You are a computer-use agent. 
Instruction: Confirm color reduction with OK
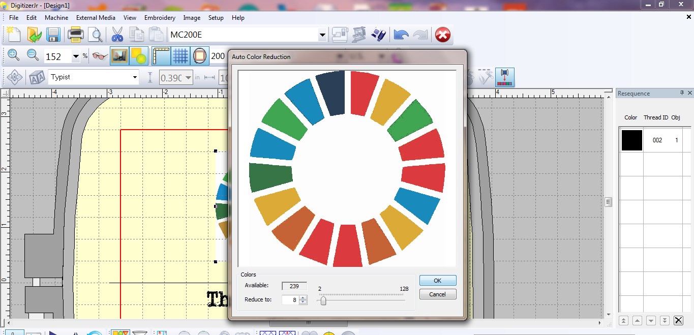438,281
